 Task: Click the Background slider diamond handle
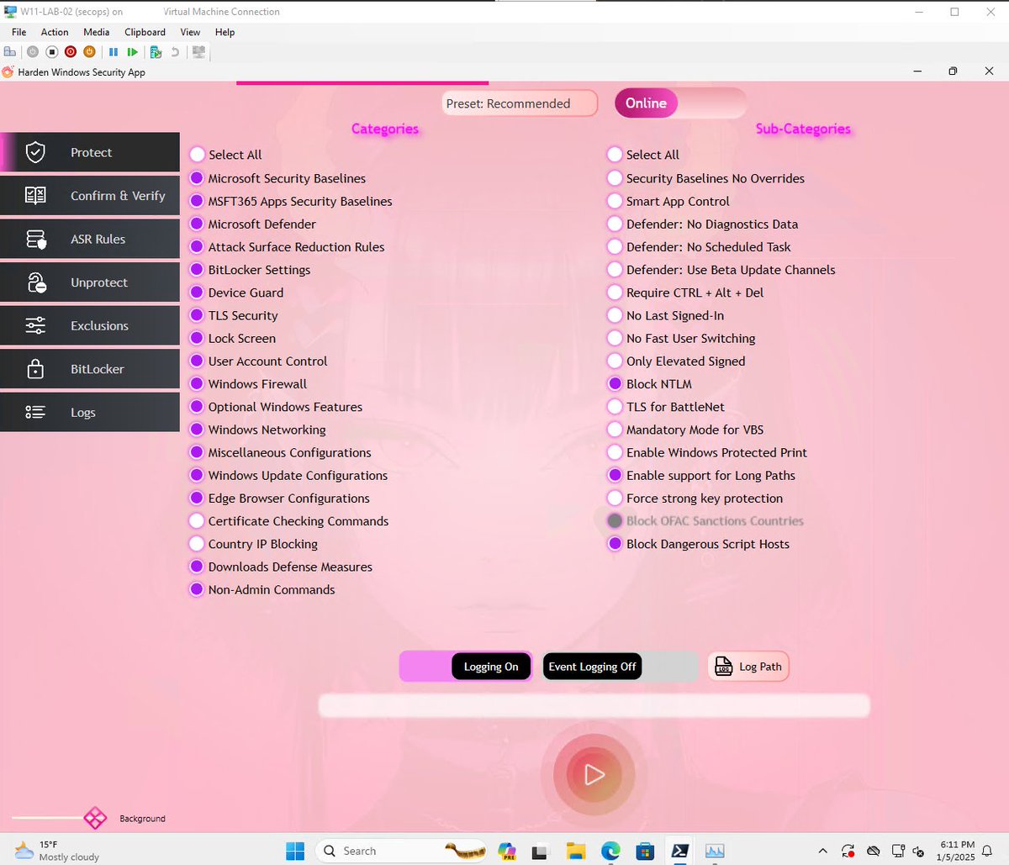[x=95, y=818]
